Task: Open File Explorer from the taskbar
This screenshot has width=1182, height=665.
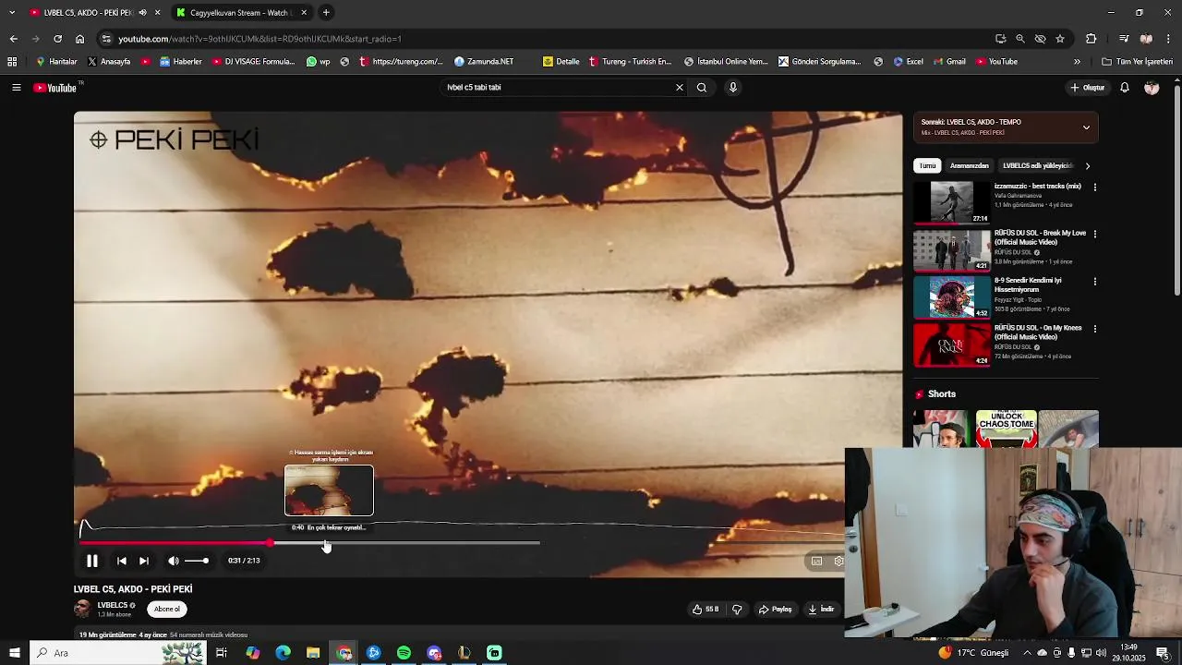Action: point(313,653)
